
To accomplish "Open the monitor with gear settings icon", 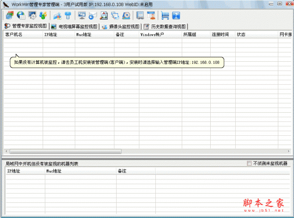I will click(x=32, y=15).
